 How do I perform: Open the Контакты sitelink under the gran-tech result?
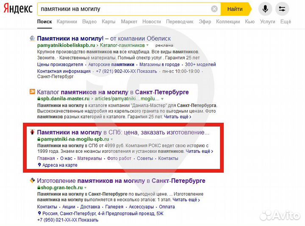coord(47,207)
